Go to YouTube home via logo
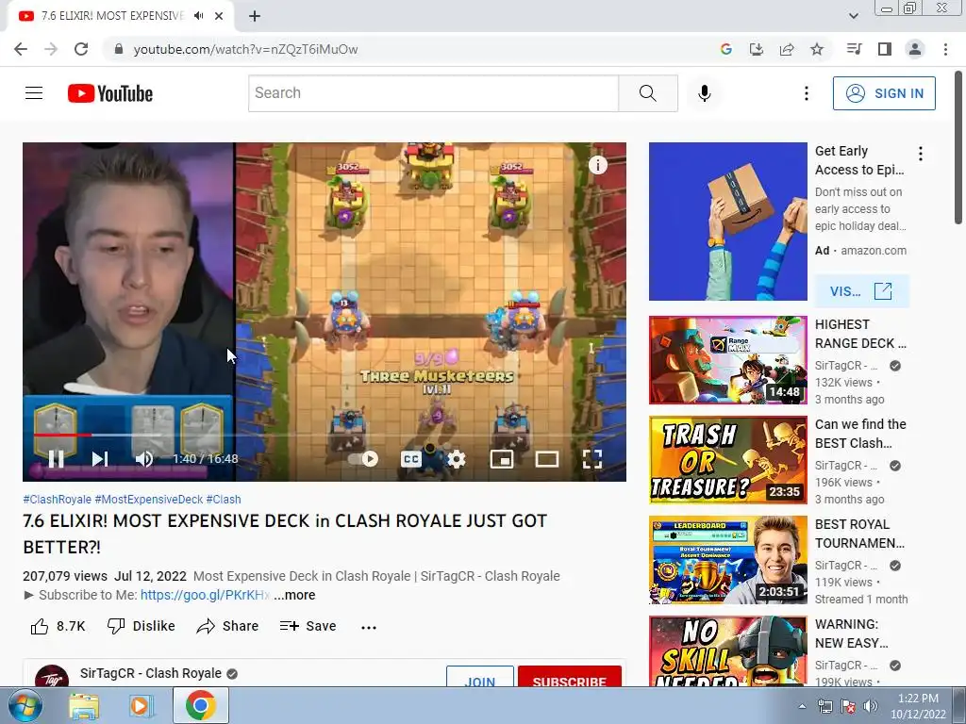The height and width of the screenshot is (724, 966). (x=109, y=93)
